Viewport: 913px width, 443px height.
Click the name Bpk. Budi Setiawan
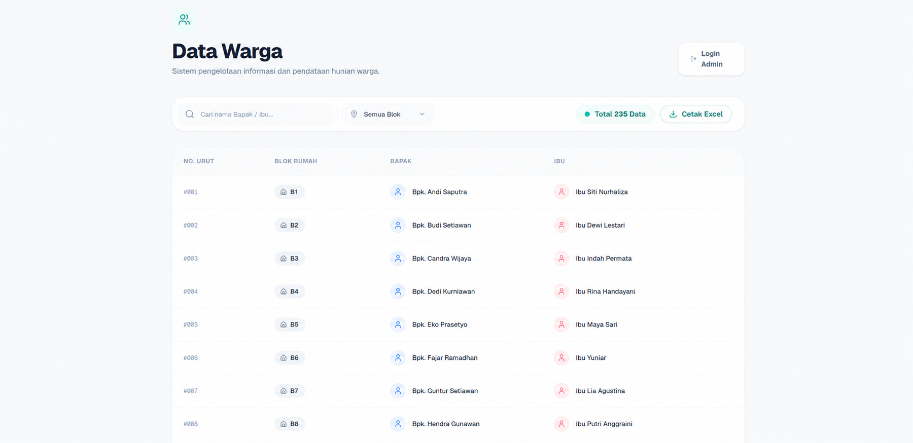[x=441, y=225]
